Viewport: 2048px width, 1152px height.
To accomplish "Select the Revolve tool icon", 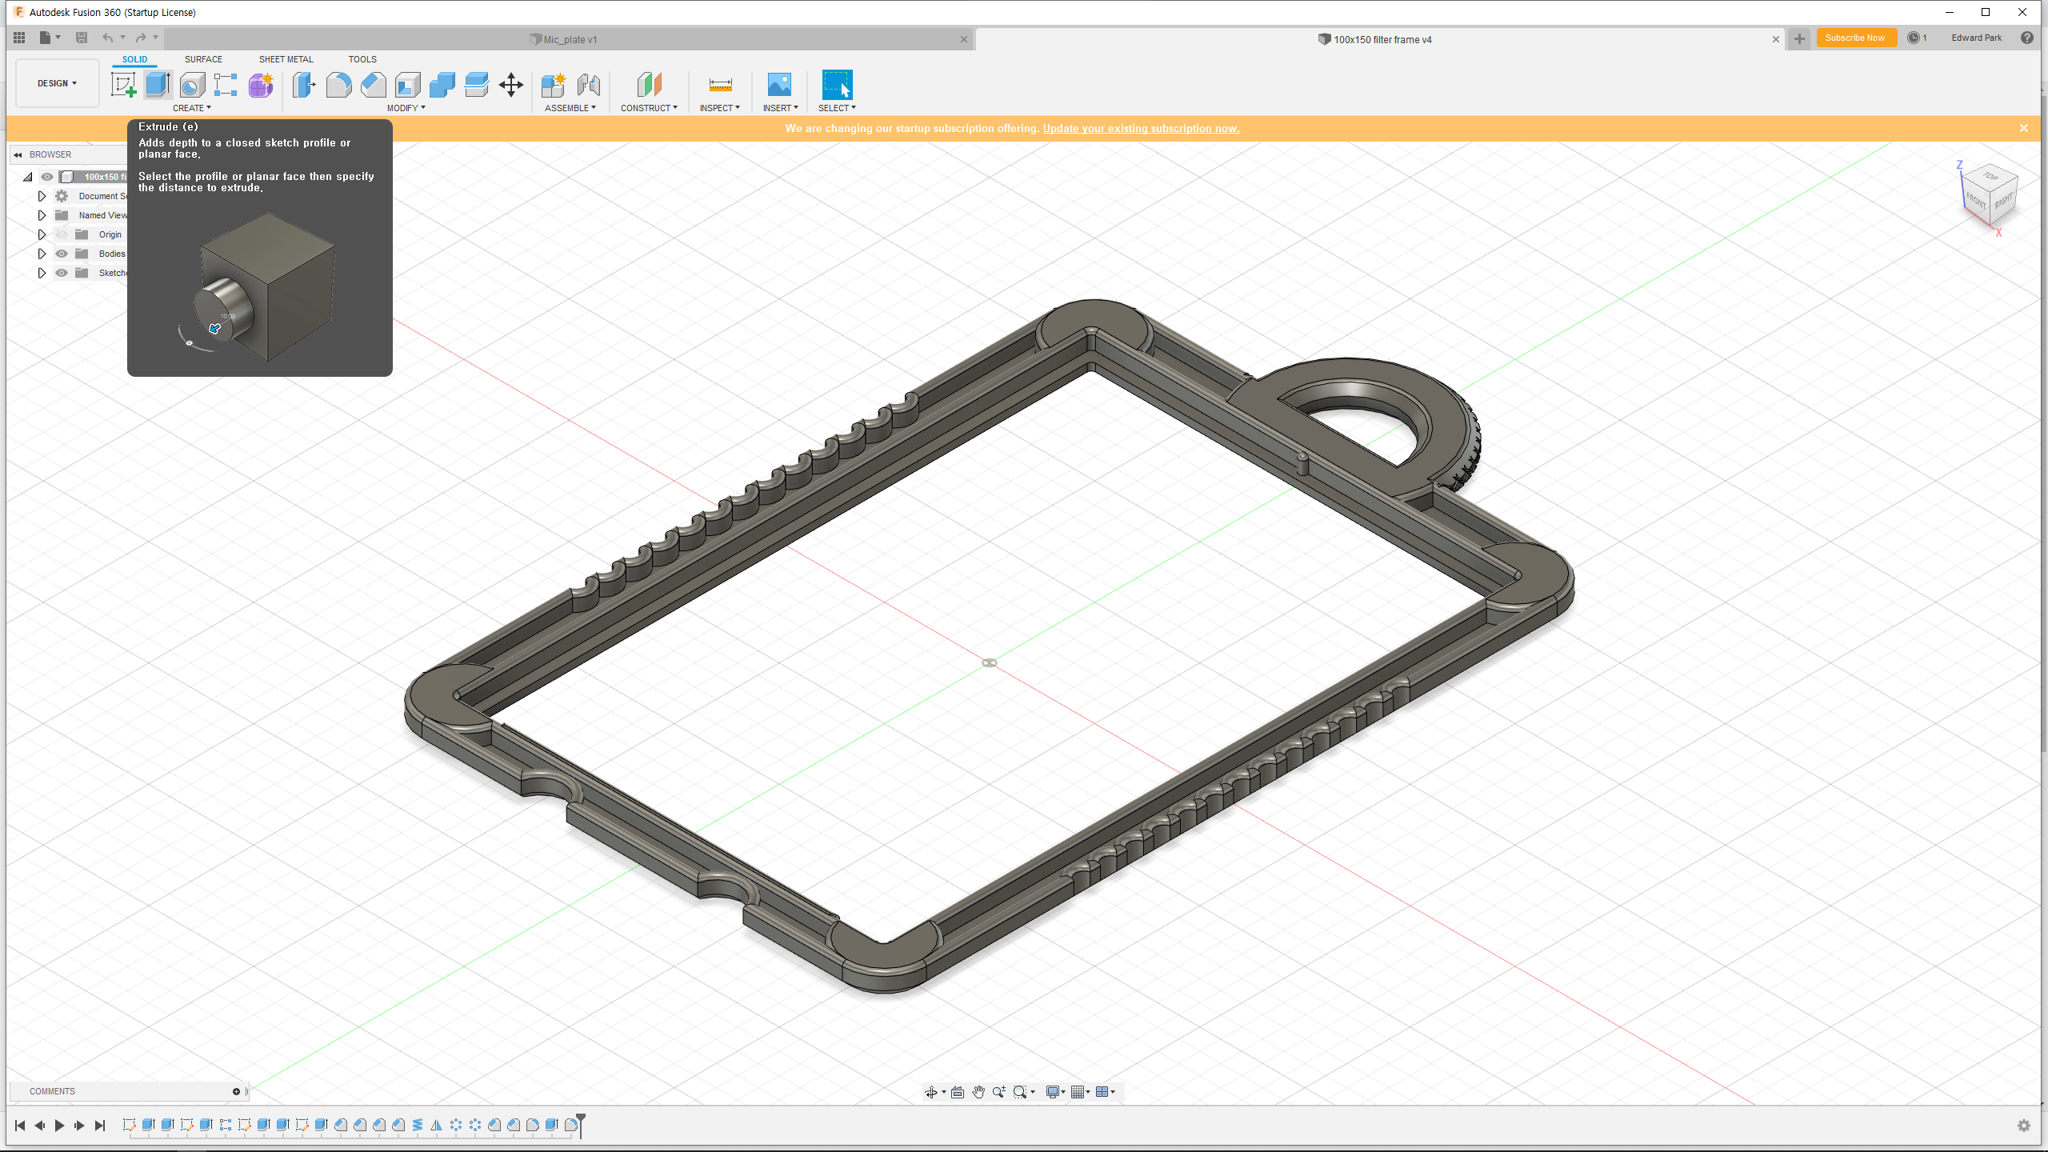I will (192, 85).
